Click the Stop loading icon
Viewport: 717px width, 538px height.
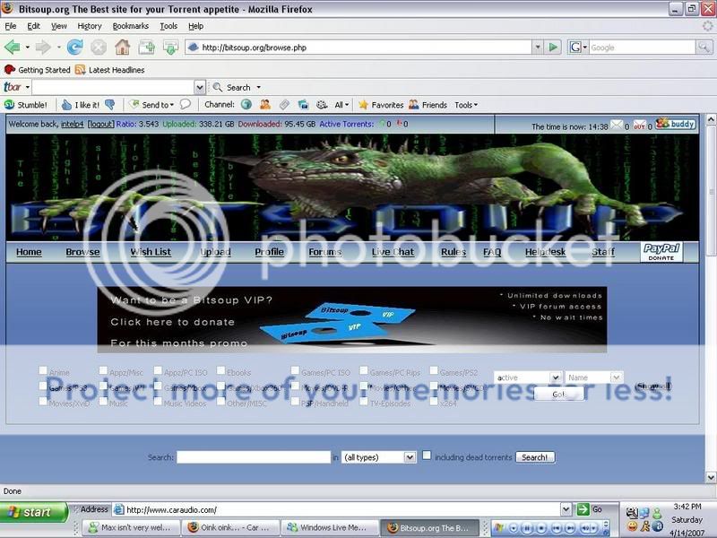coord(99,48)
